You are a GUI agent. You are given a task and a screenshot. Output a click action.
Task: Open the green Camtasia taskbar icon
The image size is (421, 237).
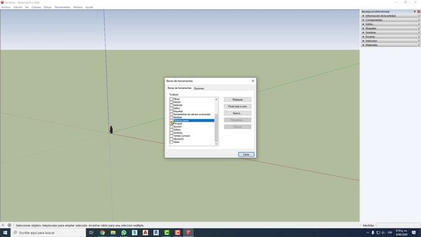(166, 232)
